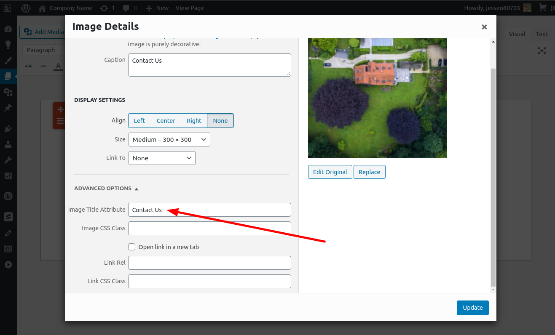Click the aerial house image preview
The height and width of the screenshot is (335, 555).
[x=378, y=98]
